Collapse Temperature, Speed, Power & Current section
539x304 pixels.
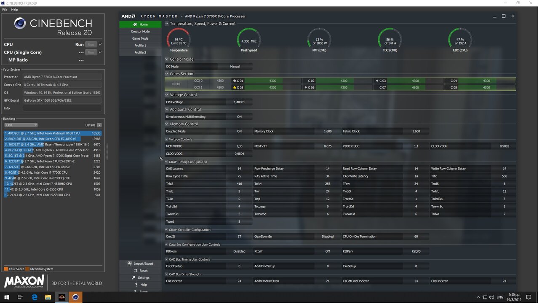point(167,24)
